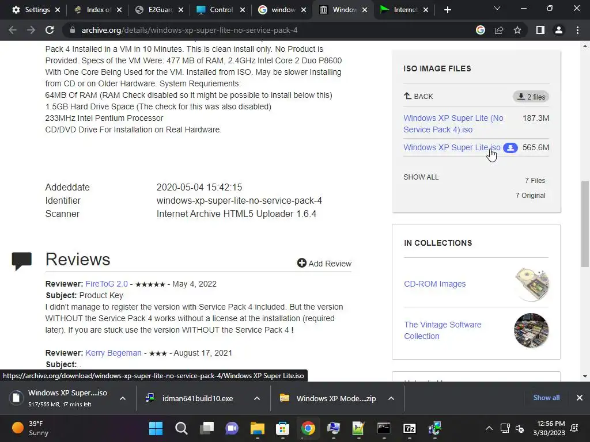This screenshot has height=442, width=590.
Task: Click Show all downloads
Action: 546,398
